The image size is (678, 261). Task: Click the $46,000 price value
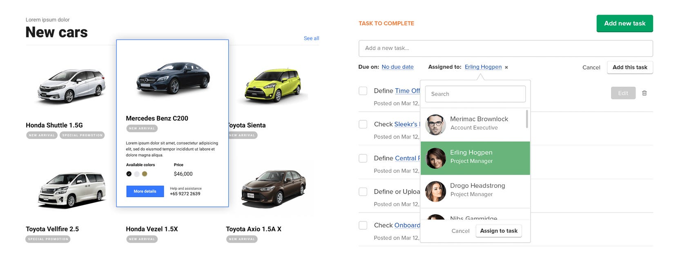coord(183,174)
